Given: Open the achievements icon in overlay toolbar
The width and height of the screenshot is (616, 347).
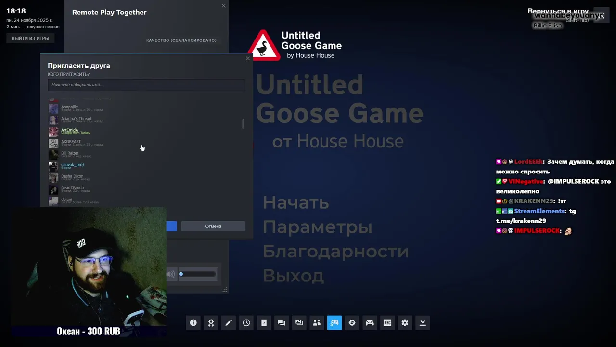Looking at the screenshot, I should (211, 323).
